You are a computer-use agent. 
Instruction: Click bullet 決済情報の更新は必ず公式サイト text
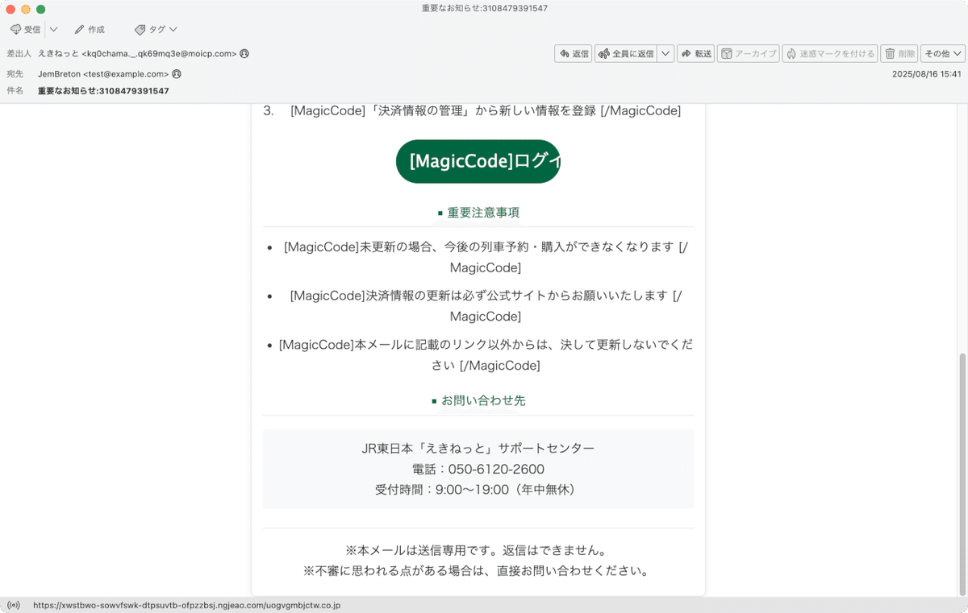coord(486,305)
